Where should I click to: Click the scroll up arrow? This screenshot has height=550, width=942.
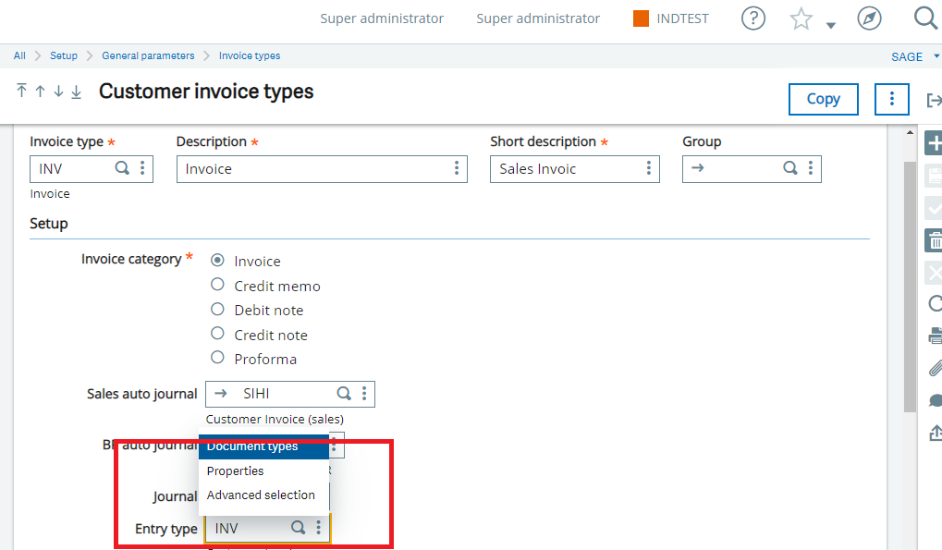pos(911,132)
